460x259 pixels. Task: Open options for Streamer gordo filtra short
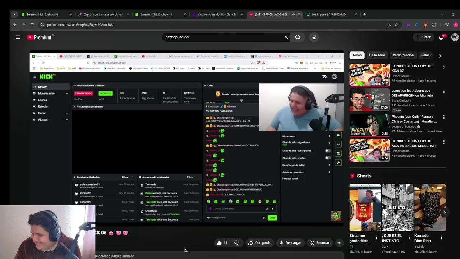coord(377,237)
